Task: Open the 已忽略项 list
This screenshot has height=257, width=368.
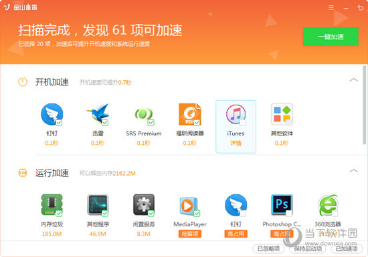Action: [x=268, y=248]
